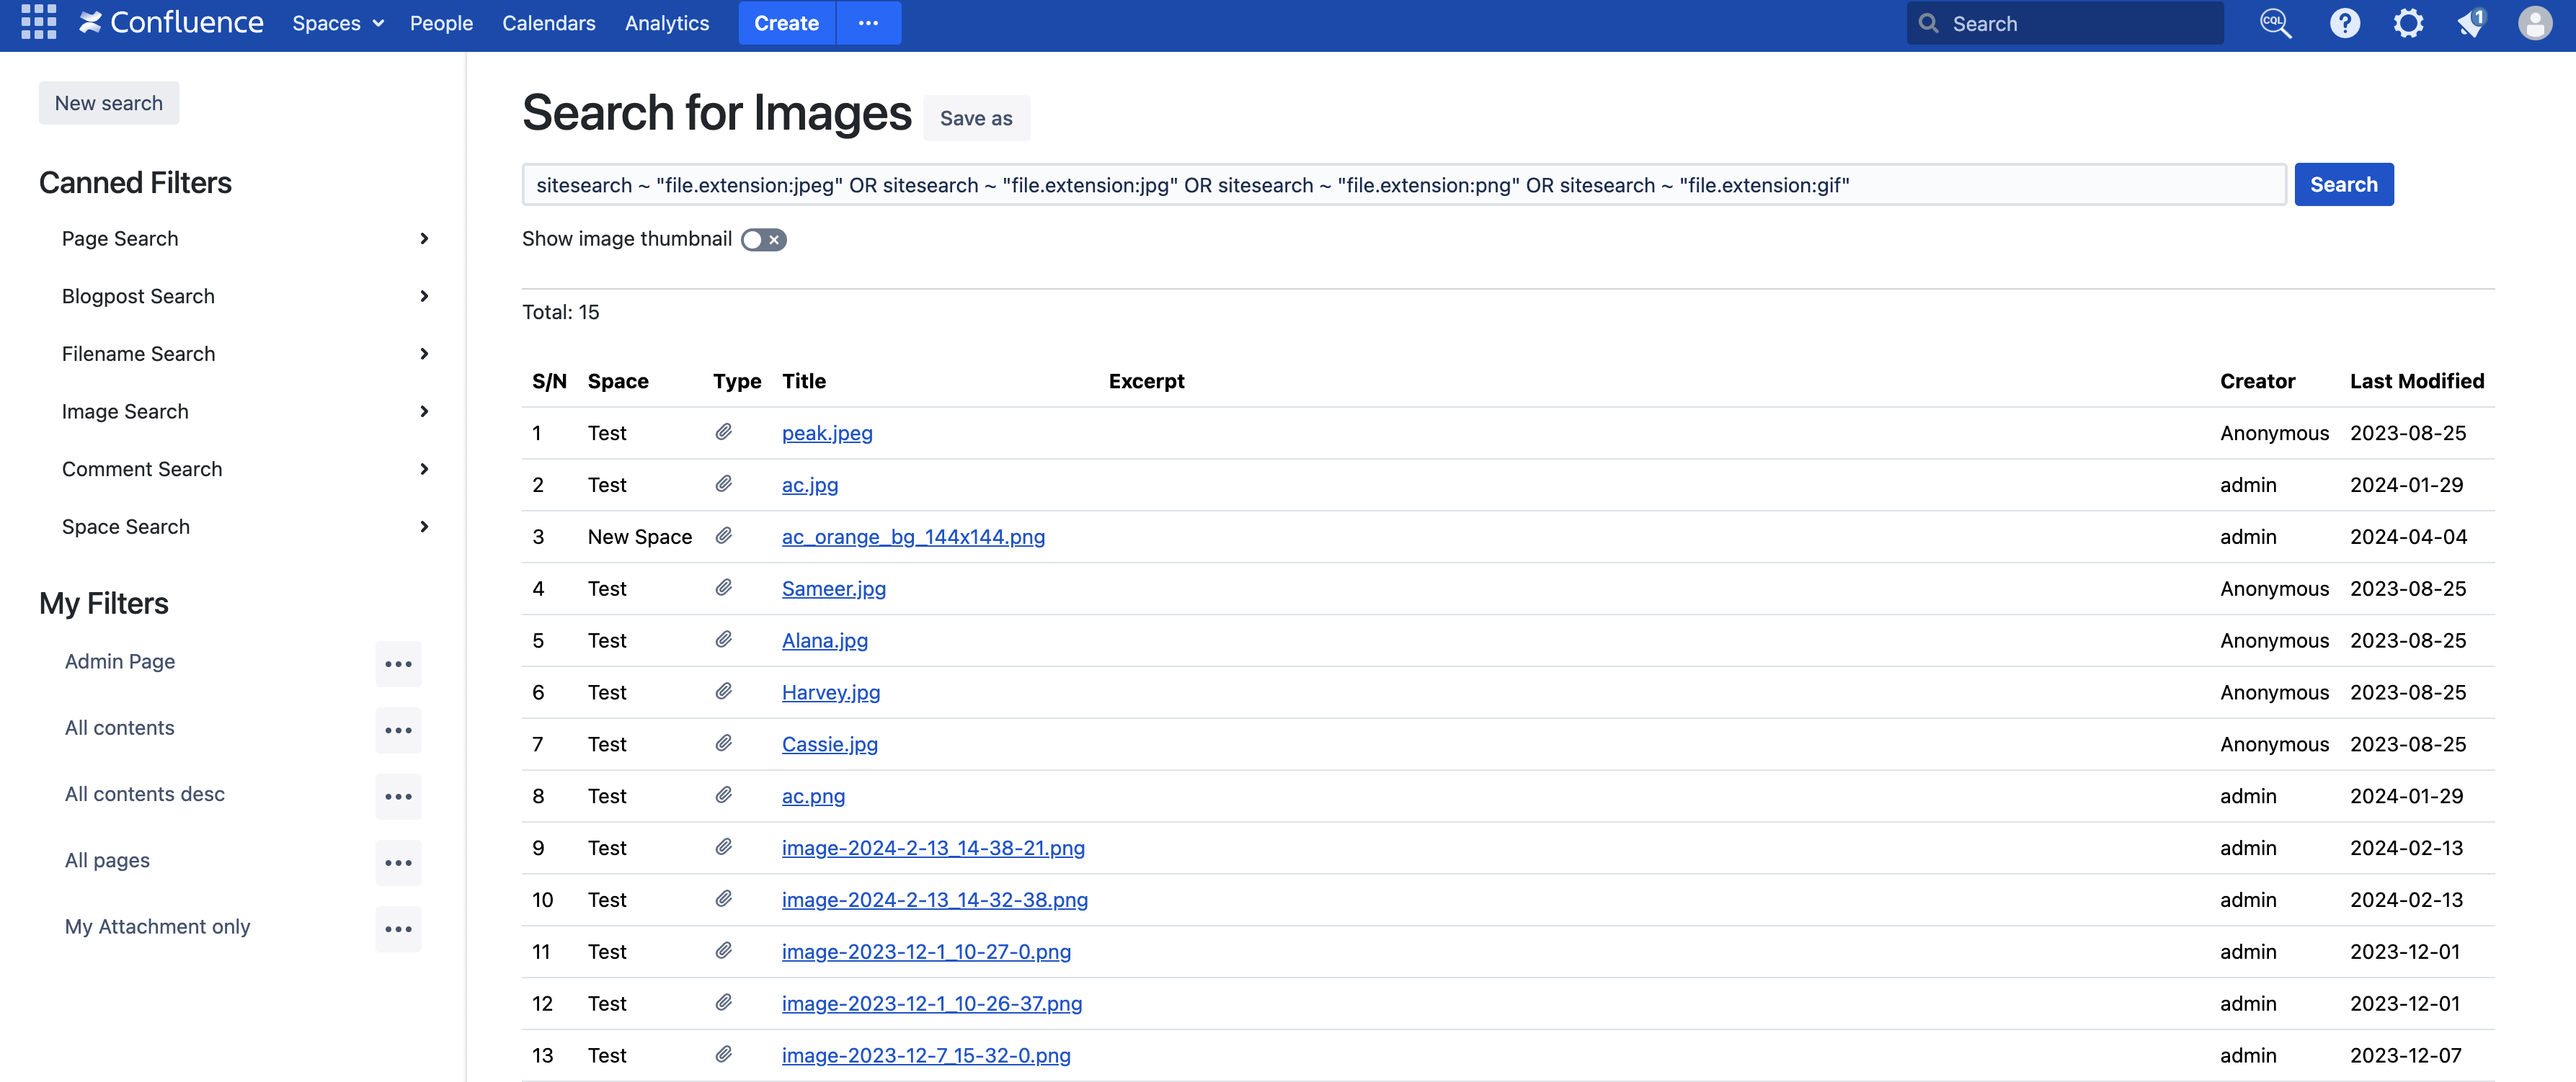Toggle Show image thumbnail switch
This screenshot has width=2576, height=1082.
[763, 240]
